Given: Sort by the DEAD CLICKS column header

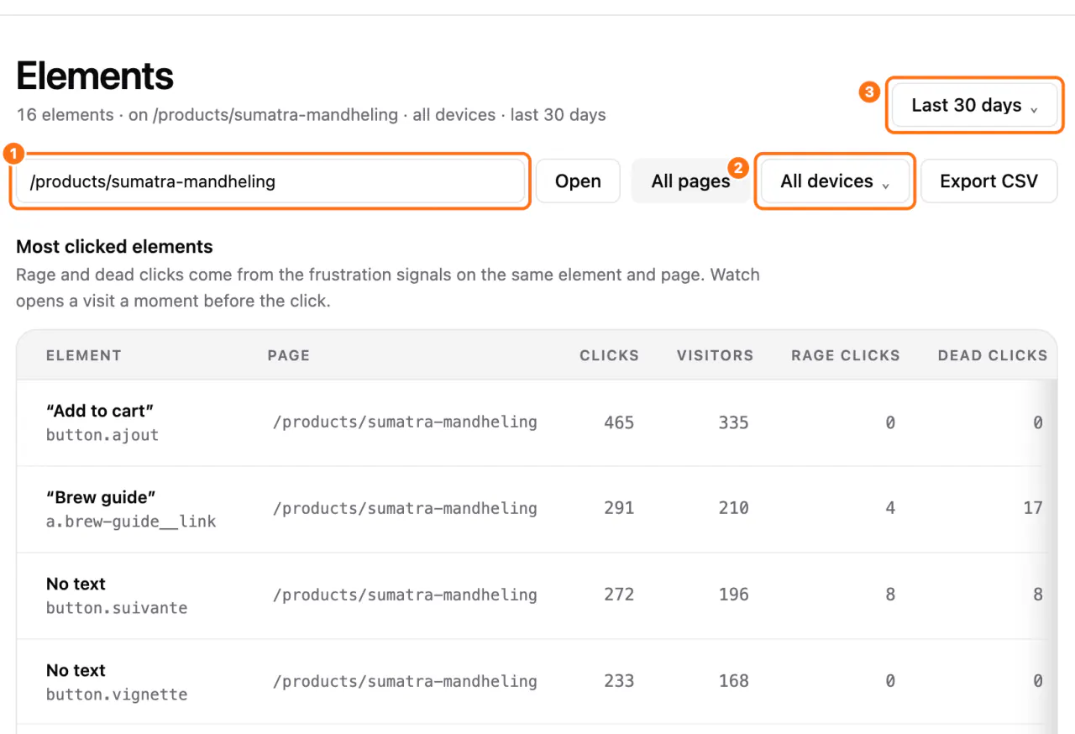Looking at the screenshot, I should pos(993,355).
